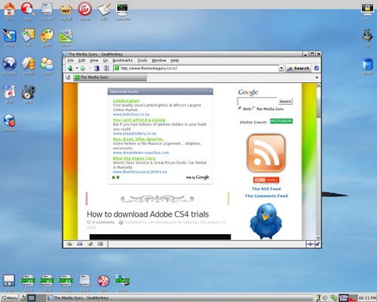Screen dimensions: 377x302
Task: Open the File menu
Action: [x=71, y=60]
